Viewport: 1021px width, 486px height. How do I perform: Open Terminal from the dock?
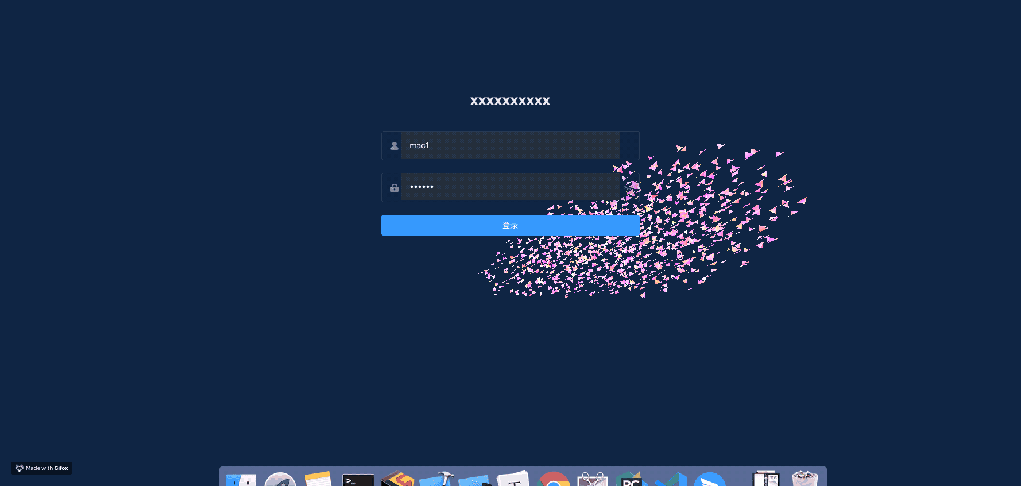point(358,480)
